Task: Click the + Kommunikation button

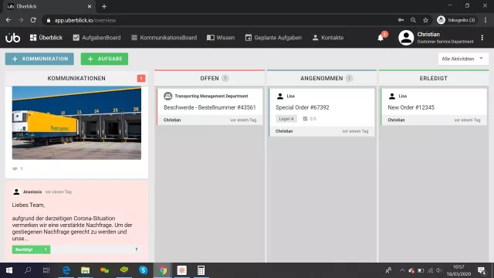Action: [x=39, y=59]
